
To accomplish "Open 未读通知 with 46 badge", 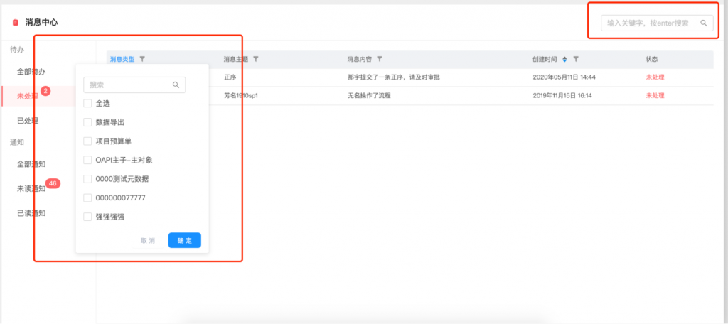I will [x=31, y=189].
